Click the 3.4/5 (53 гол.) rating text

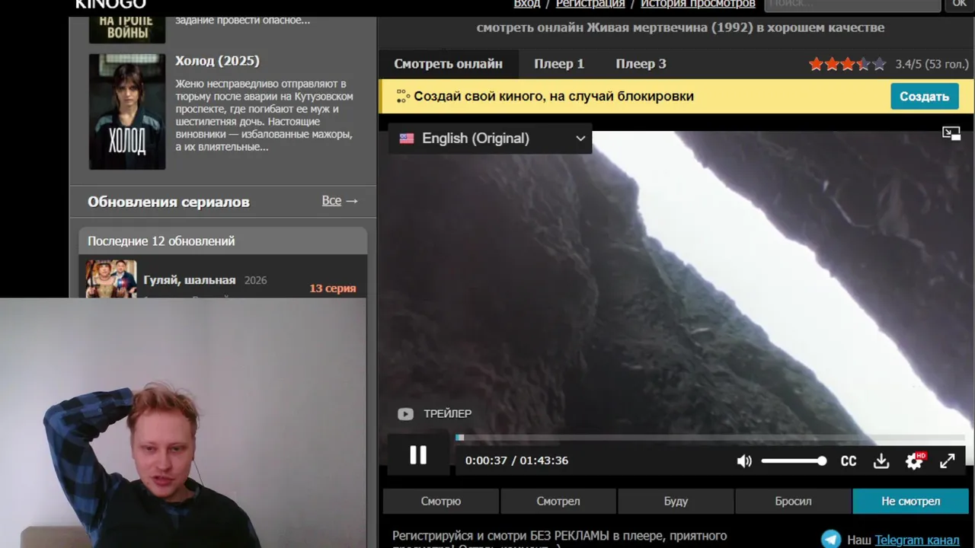932,65
